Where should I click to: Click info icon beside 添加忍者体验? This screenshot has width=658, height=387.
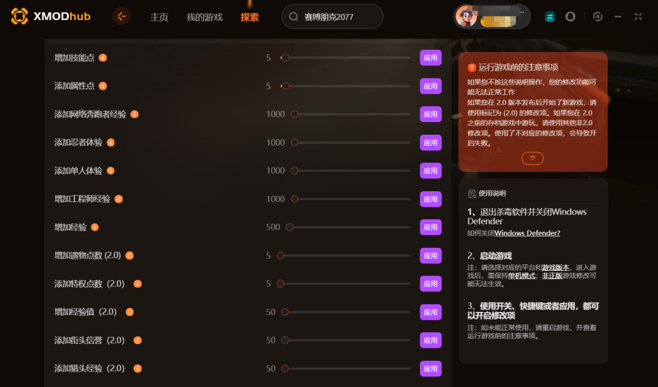[111, 142]
